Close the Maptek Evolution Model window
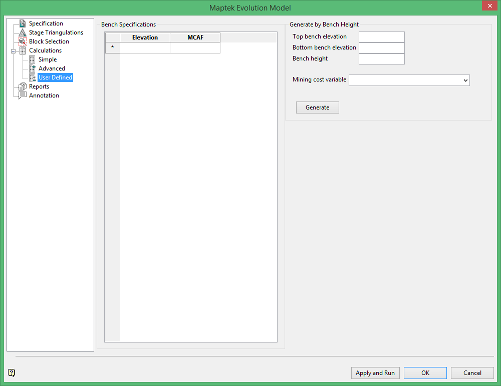This screenshot has width=501, height=386. [x=490, y=5]
